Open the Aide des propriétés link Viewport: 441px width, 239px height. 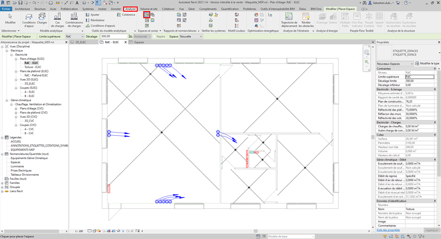tap(388, 230)
